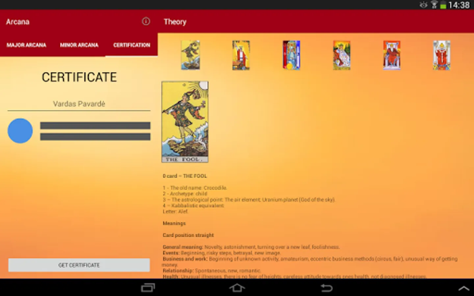Select The Hierophant card thumbnail

tap(442, 55)
